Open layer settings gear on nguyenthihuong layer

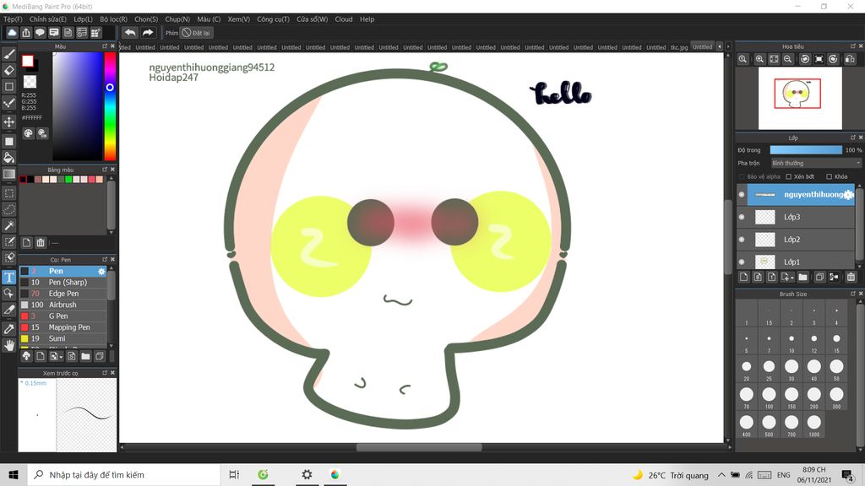(848, 195)
